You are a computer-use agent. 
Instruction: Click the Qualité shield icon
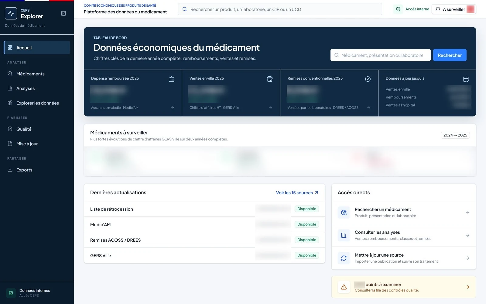pos(10,129)
